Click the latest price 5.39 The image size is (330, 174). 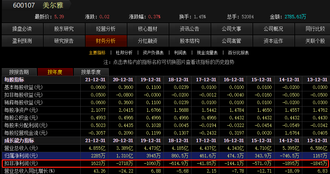[59, 17]
